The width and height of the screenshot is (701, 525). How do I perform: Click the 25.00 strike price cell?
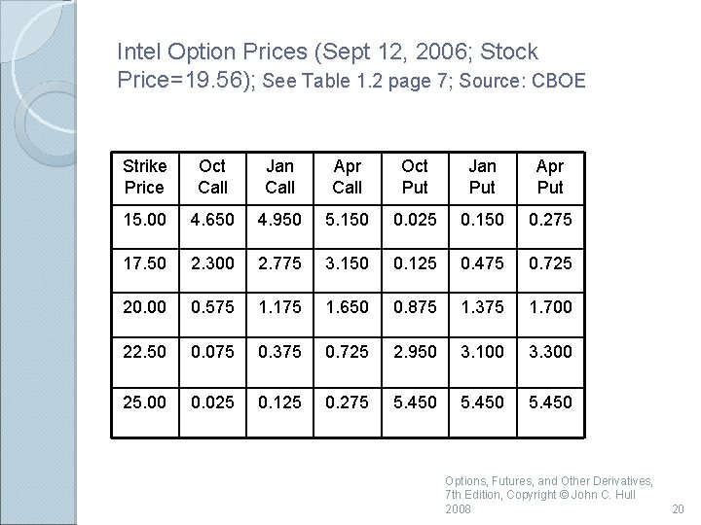145,412
